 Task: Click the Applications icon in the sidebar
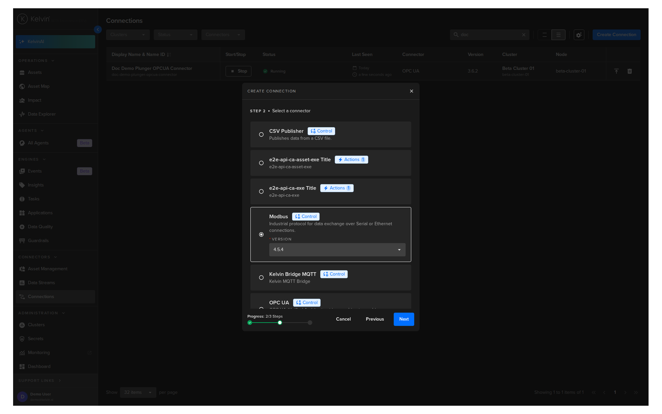pos(22,213)
